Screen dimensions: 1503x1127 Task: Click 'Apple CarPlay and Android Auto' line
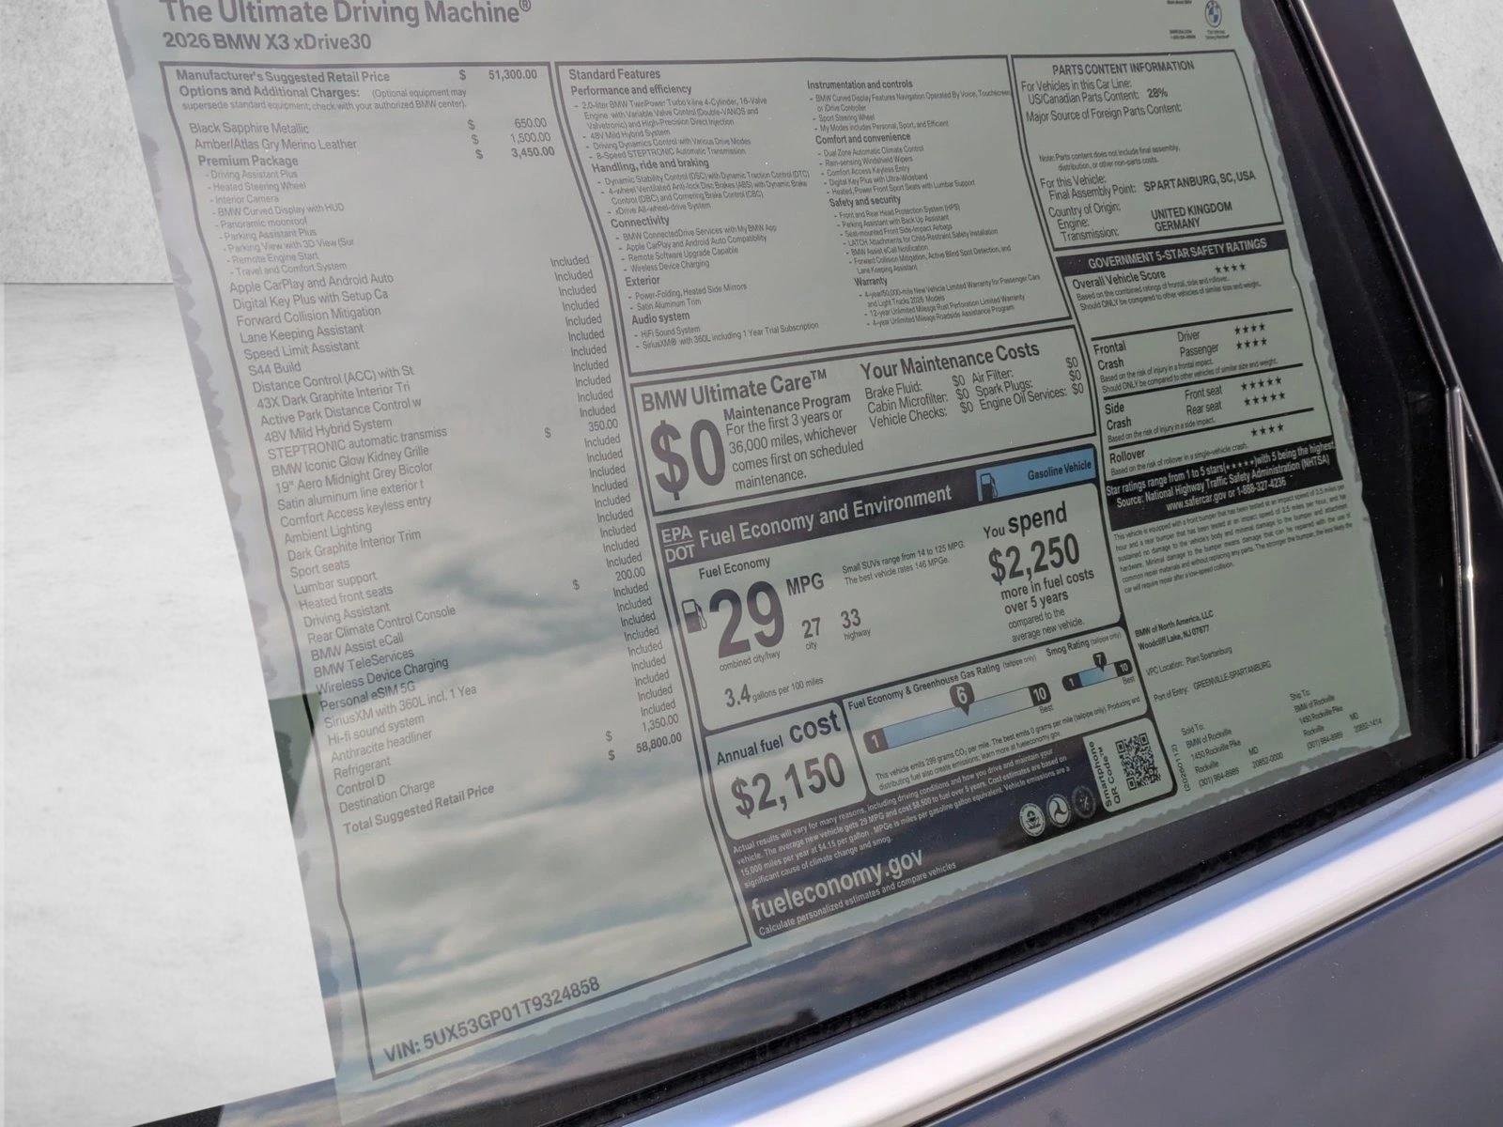pos(312,282)
